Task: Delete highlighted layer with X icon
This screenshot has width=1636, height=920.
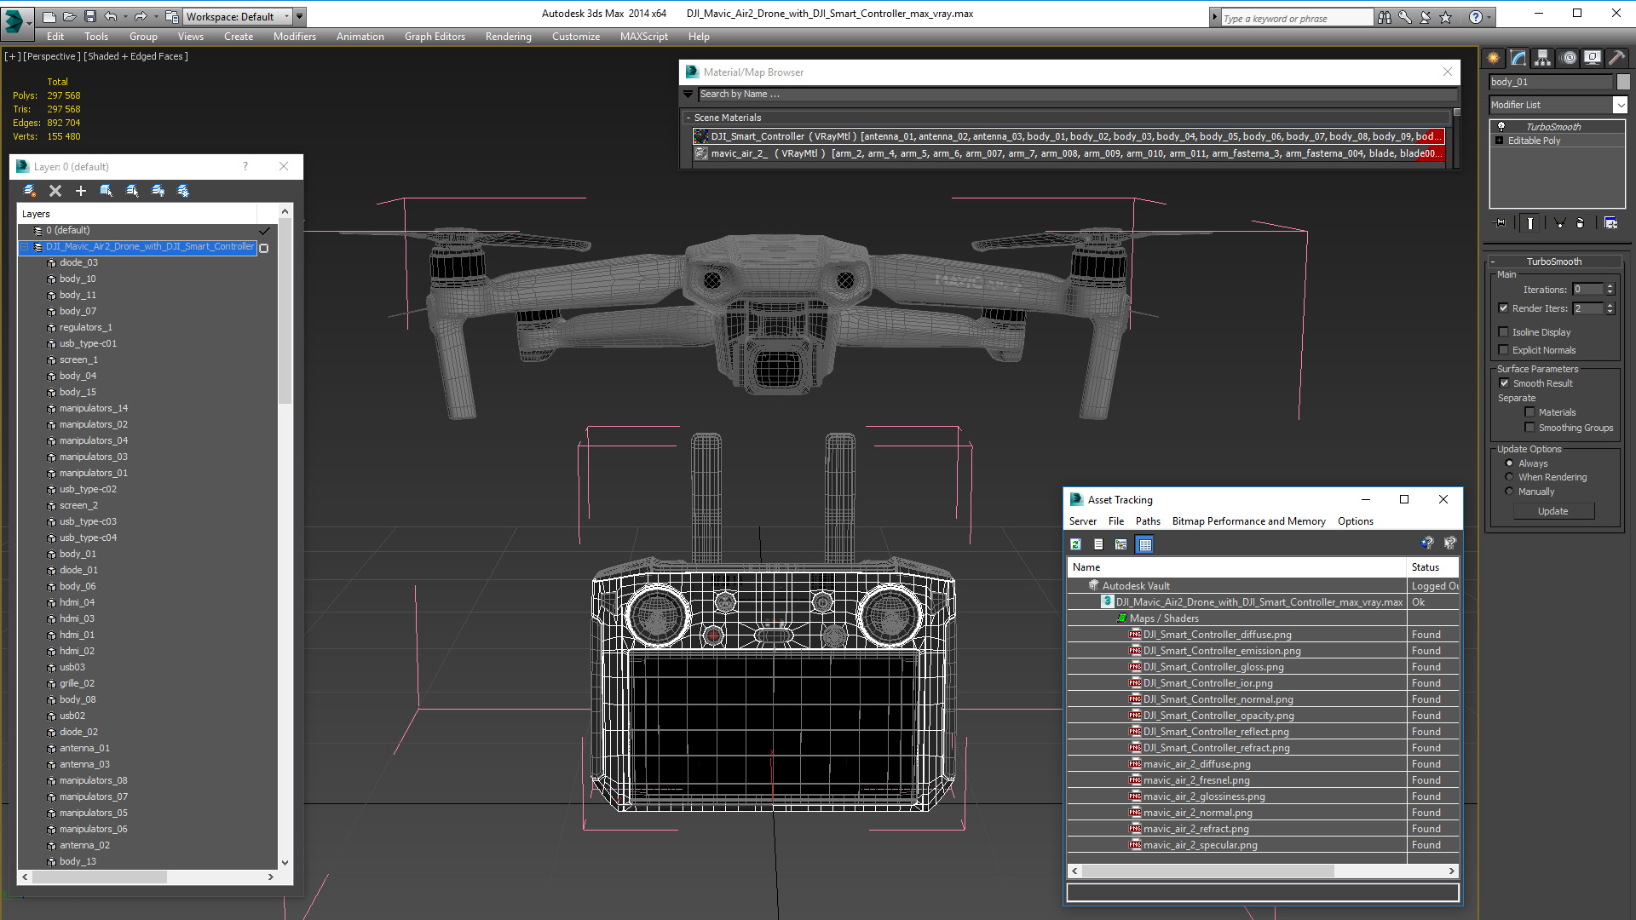Action: pos(55,191)
